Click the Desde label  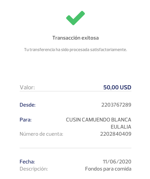[x=27, y=105]
